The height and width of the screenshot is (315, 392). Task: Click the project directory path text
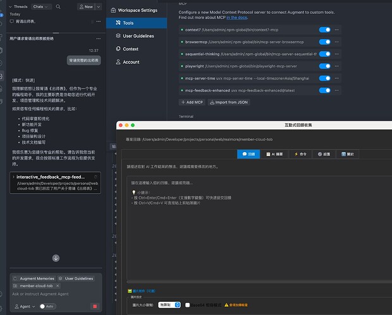[x=207, y=140]
